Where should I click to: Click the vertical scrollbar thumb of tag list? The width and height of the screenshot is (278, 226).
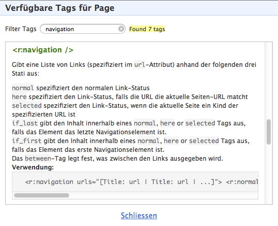pos(269,132)
